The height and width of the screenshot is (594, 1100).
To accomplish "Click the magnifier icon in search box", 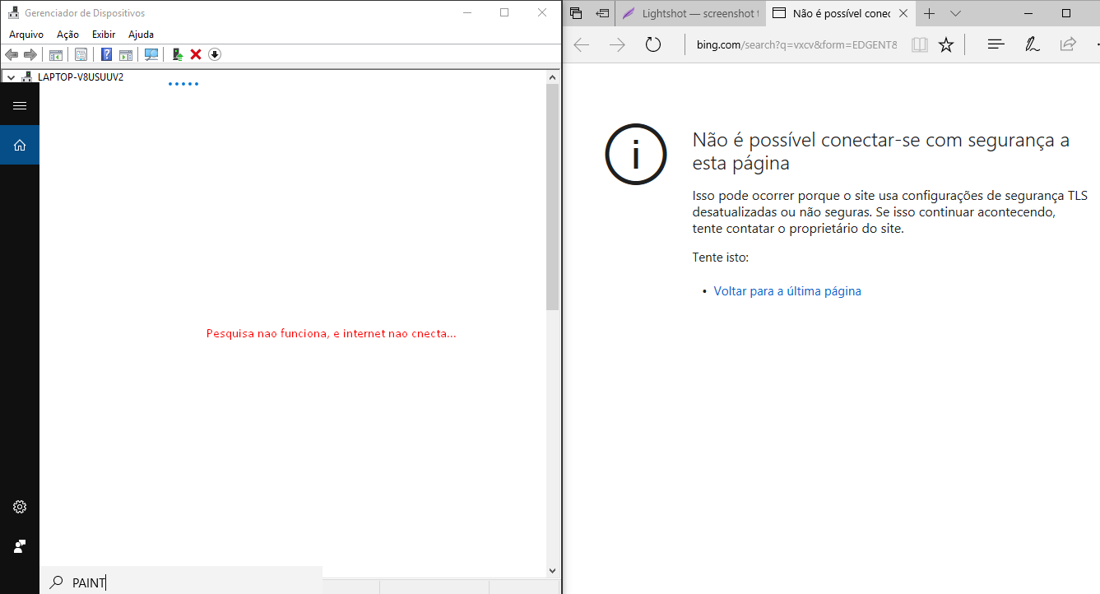I will [56, 582].
